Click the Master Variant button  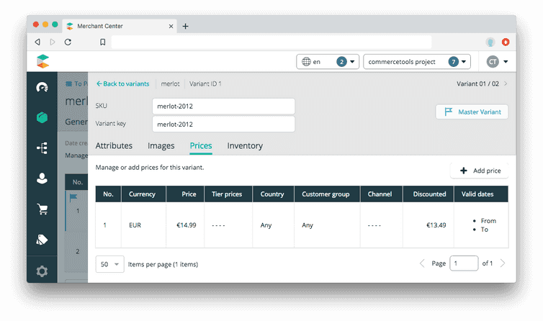click(472, 112)
